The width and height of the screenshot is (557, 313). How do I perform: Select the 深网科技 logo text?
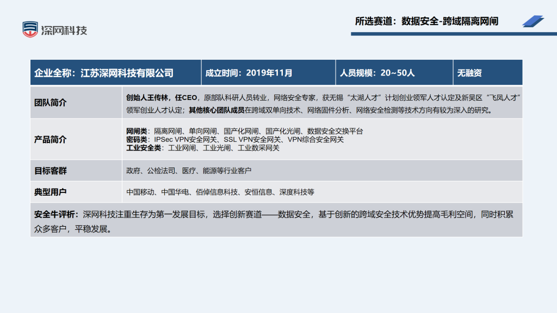coord(64,30)
